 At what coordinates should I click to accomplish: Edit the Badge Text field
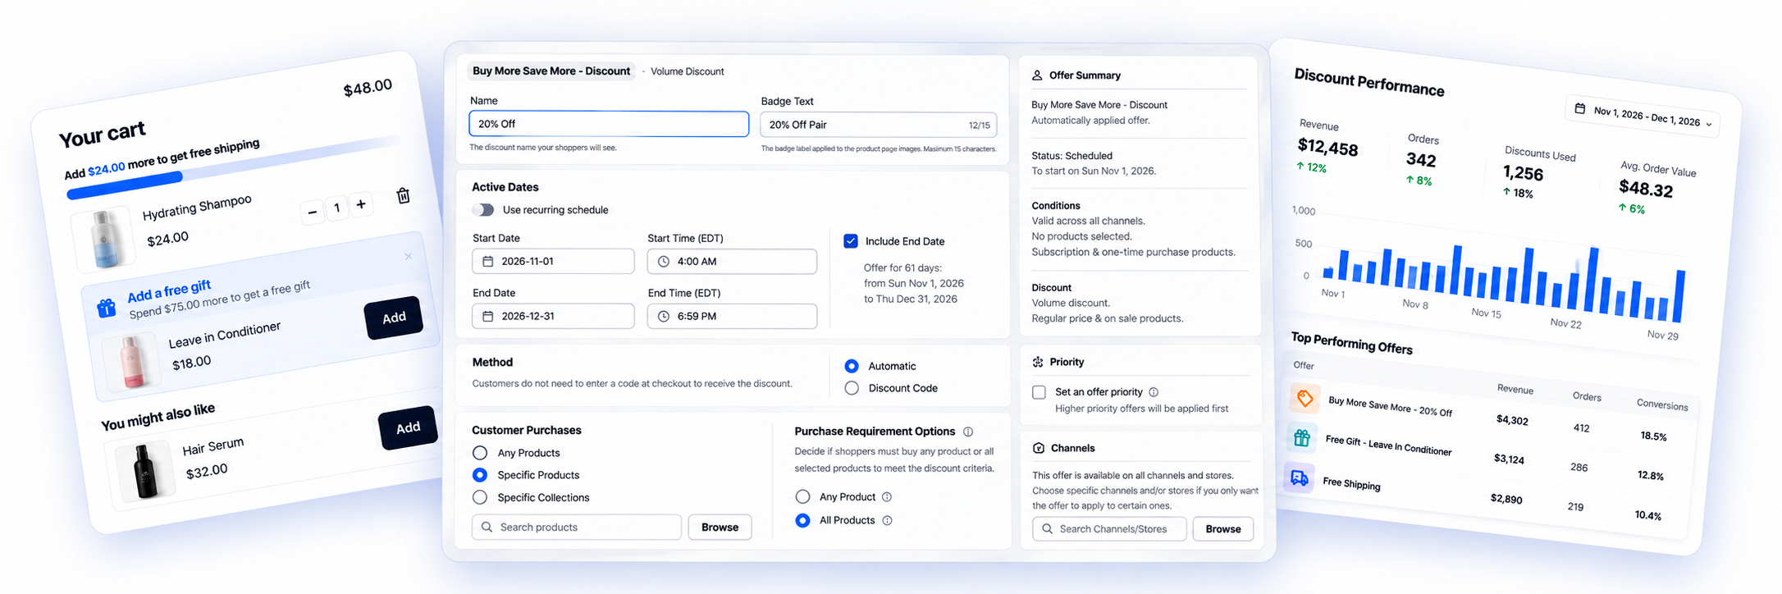(x=878, y=125)
